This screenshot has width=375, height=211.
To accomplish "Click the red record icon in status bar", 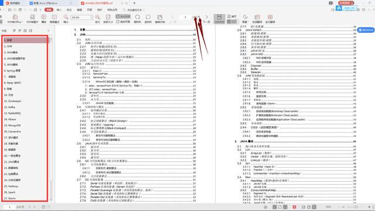I will [294, 207].
